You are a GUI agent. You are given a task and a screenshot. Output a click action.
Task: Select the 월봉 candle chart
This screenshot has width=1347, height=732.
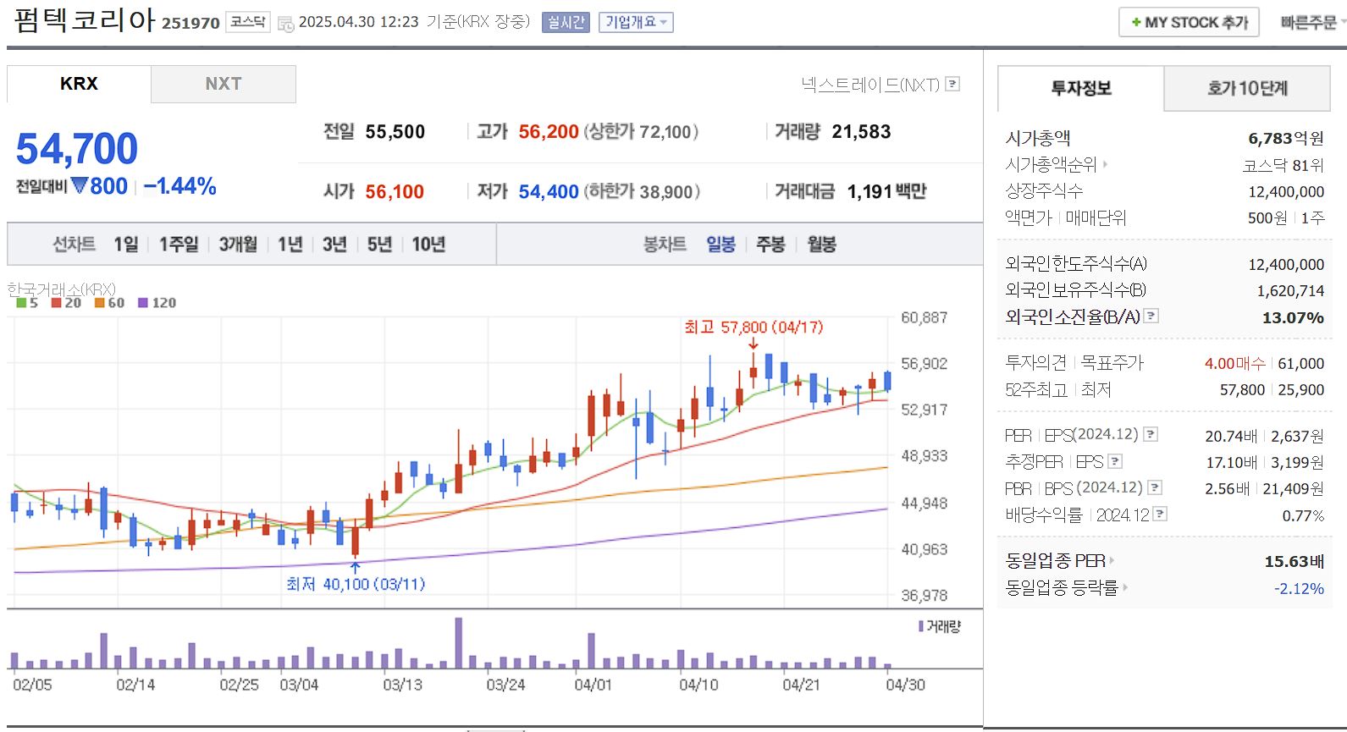coord(821,245)
